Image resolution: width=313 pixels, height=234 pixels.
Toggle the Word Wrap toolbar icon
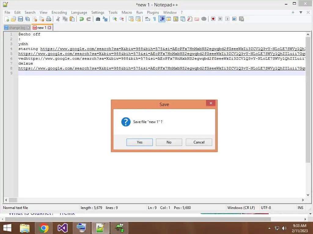tap(148, 19)
